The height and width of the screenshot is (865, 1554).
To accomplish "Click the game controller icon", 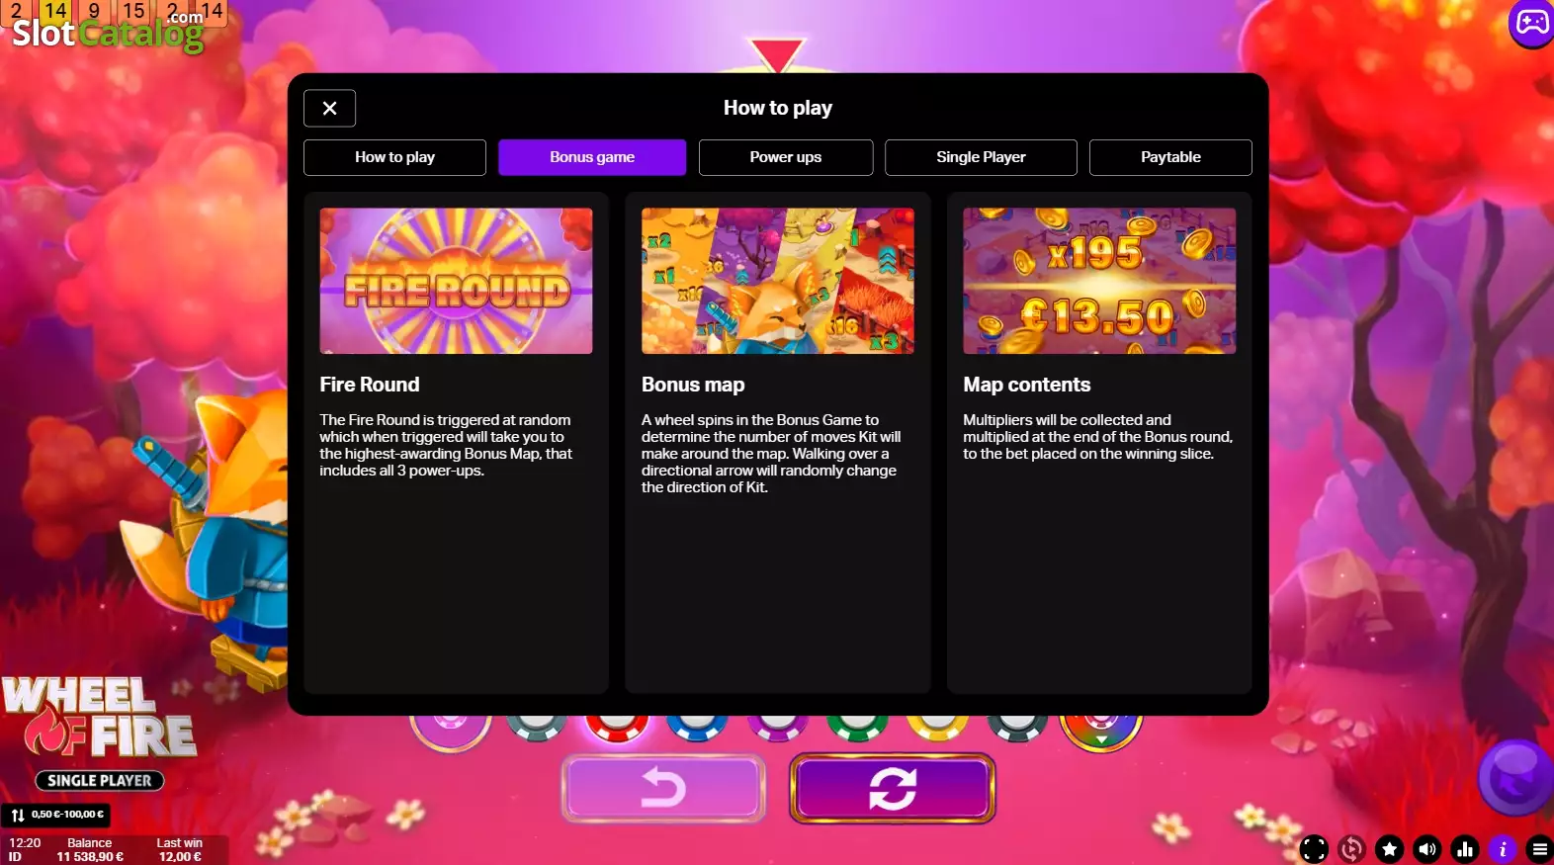I will tap(1531, 22).
